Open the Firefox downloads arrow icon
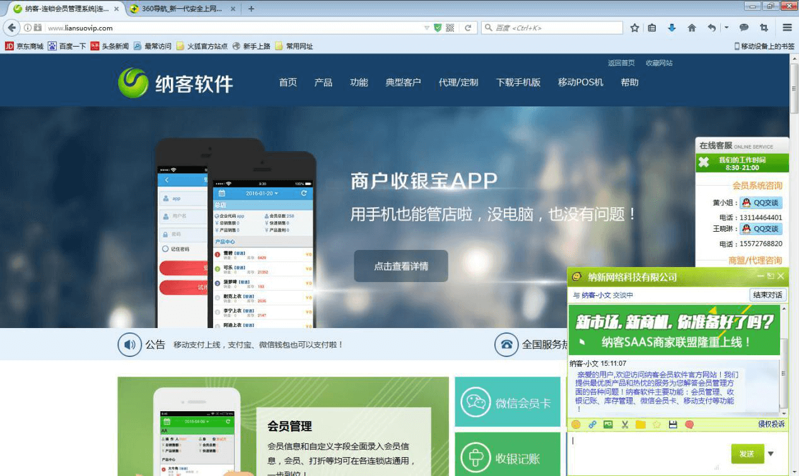Image resolution: width=799 pixels, height=476 pixels. click(672, 28)
